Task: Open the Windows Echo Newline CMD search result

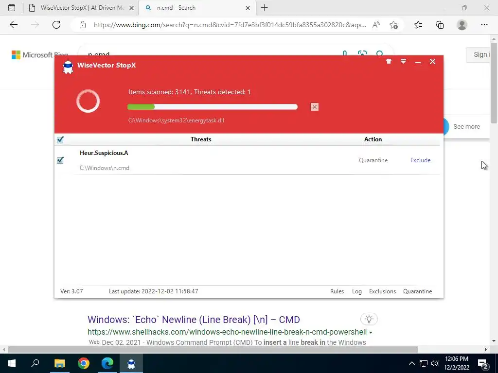Action: point(194,320)
